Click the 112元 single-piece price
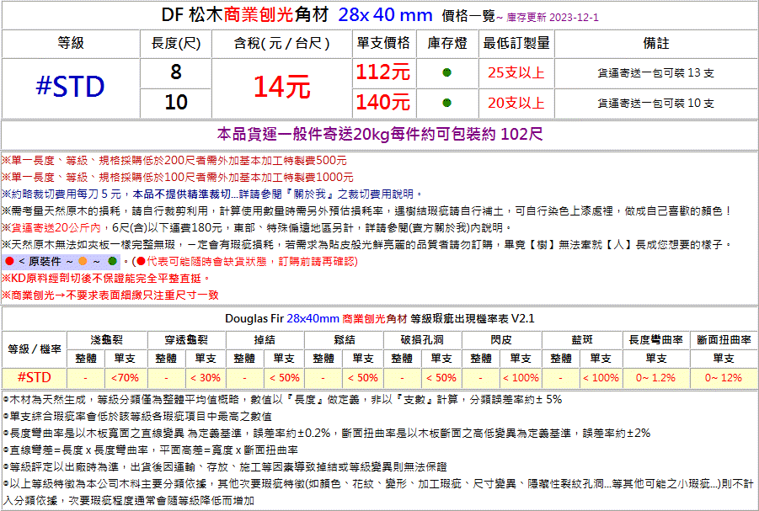Viewport: 759px width, 511px height. 383,72
